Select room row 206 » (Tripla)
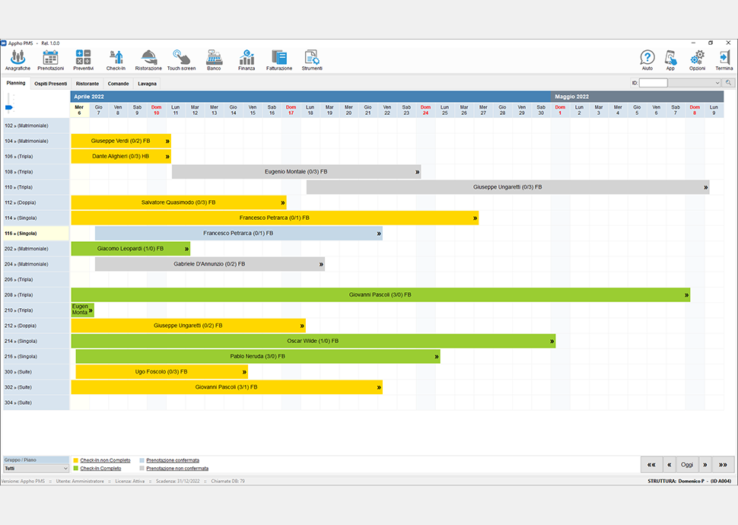This screenshot has height=525, width=738. click(x=37, y=279)
